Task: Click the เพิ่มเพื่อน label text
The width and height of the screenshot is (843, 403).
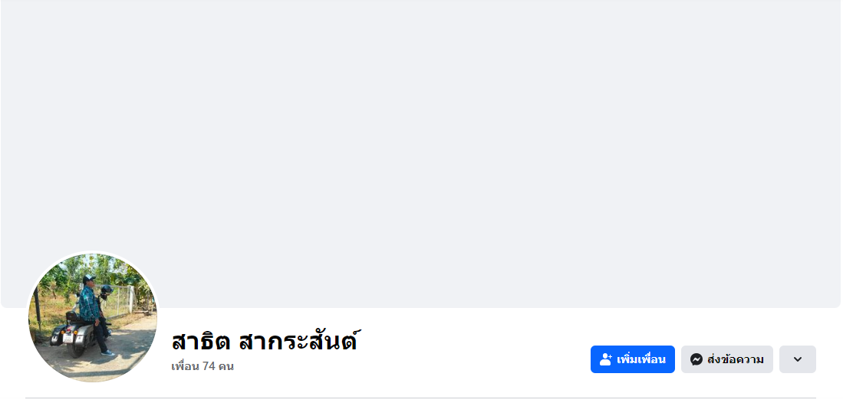Action: (640, 359)
